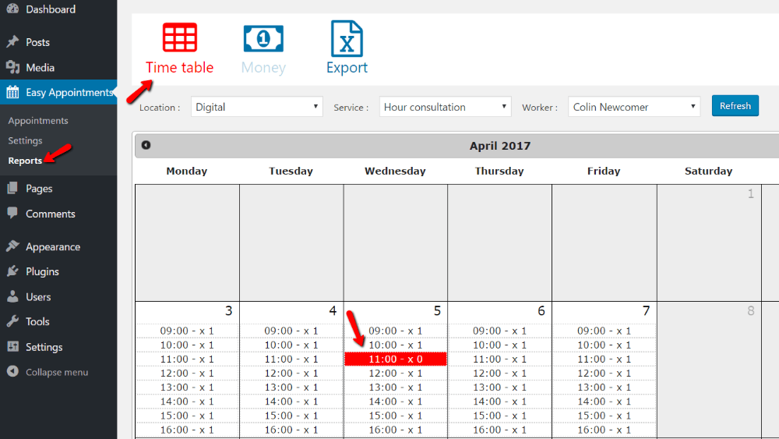The width and height of the screenshot is (779, 439).
Task: Open Dashboard from the sidebar
Action: tap(50, 9)
